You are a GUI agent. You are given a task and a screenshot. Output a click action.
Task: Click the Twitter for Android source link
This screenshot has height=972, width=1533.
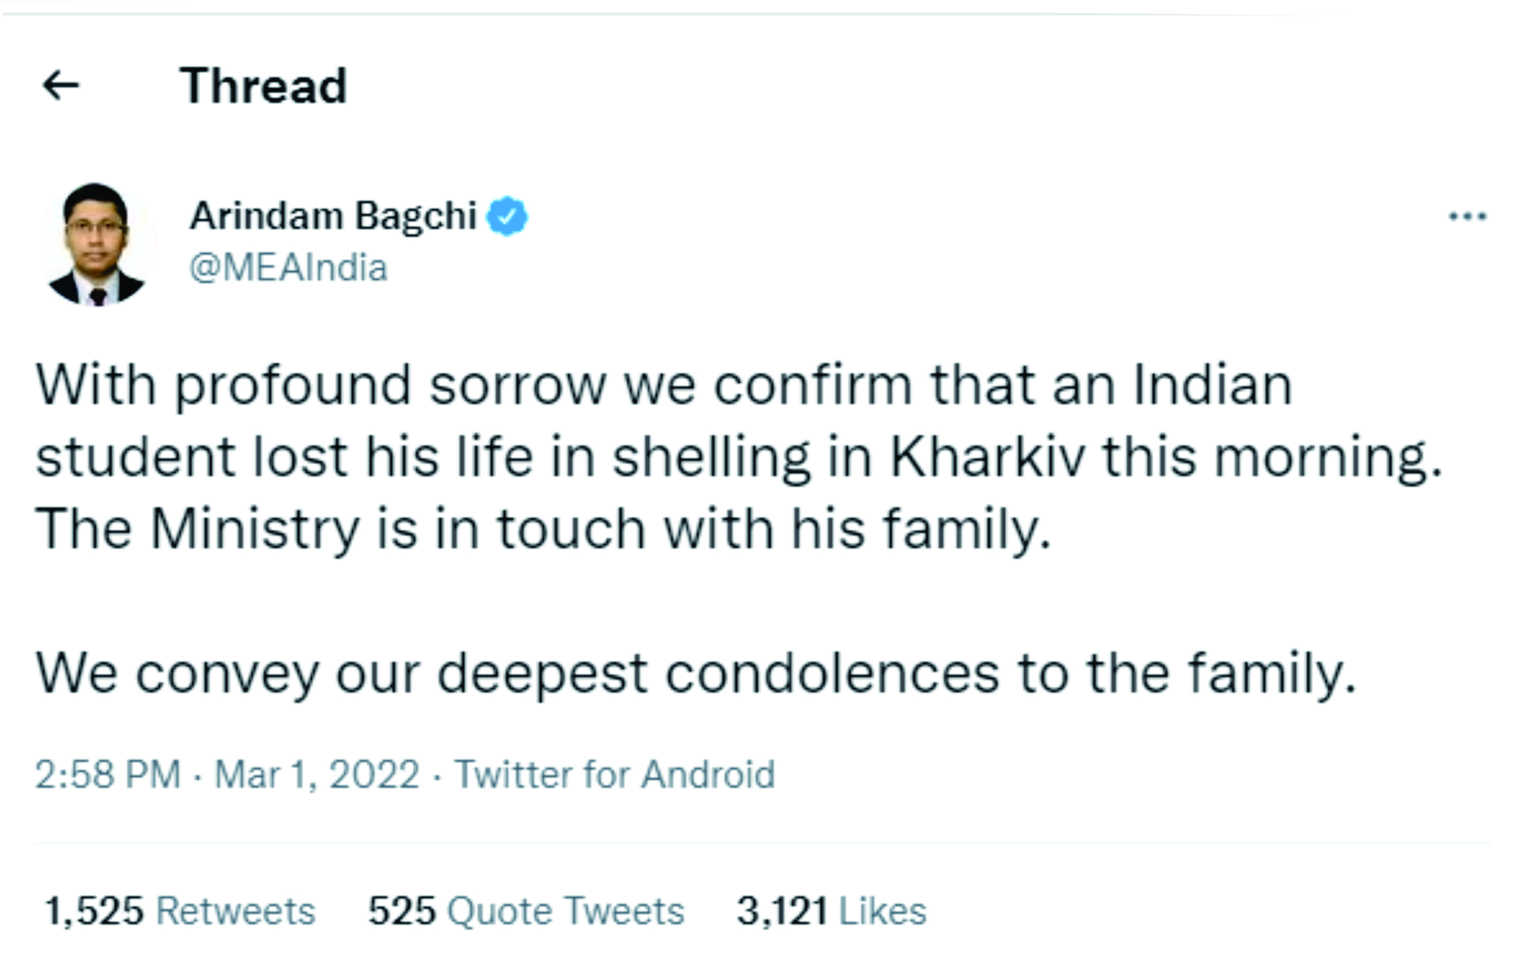[615, 775]
